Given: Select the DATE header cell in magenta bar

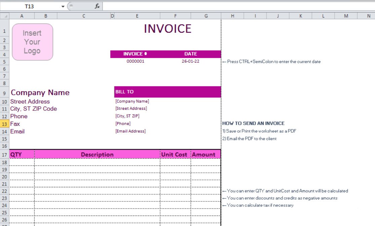Looking at the screenshot, I should (191, 54).
